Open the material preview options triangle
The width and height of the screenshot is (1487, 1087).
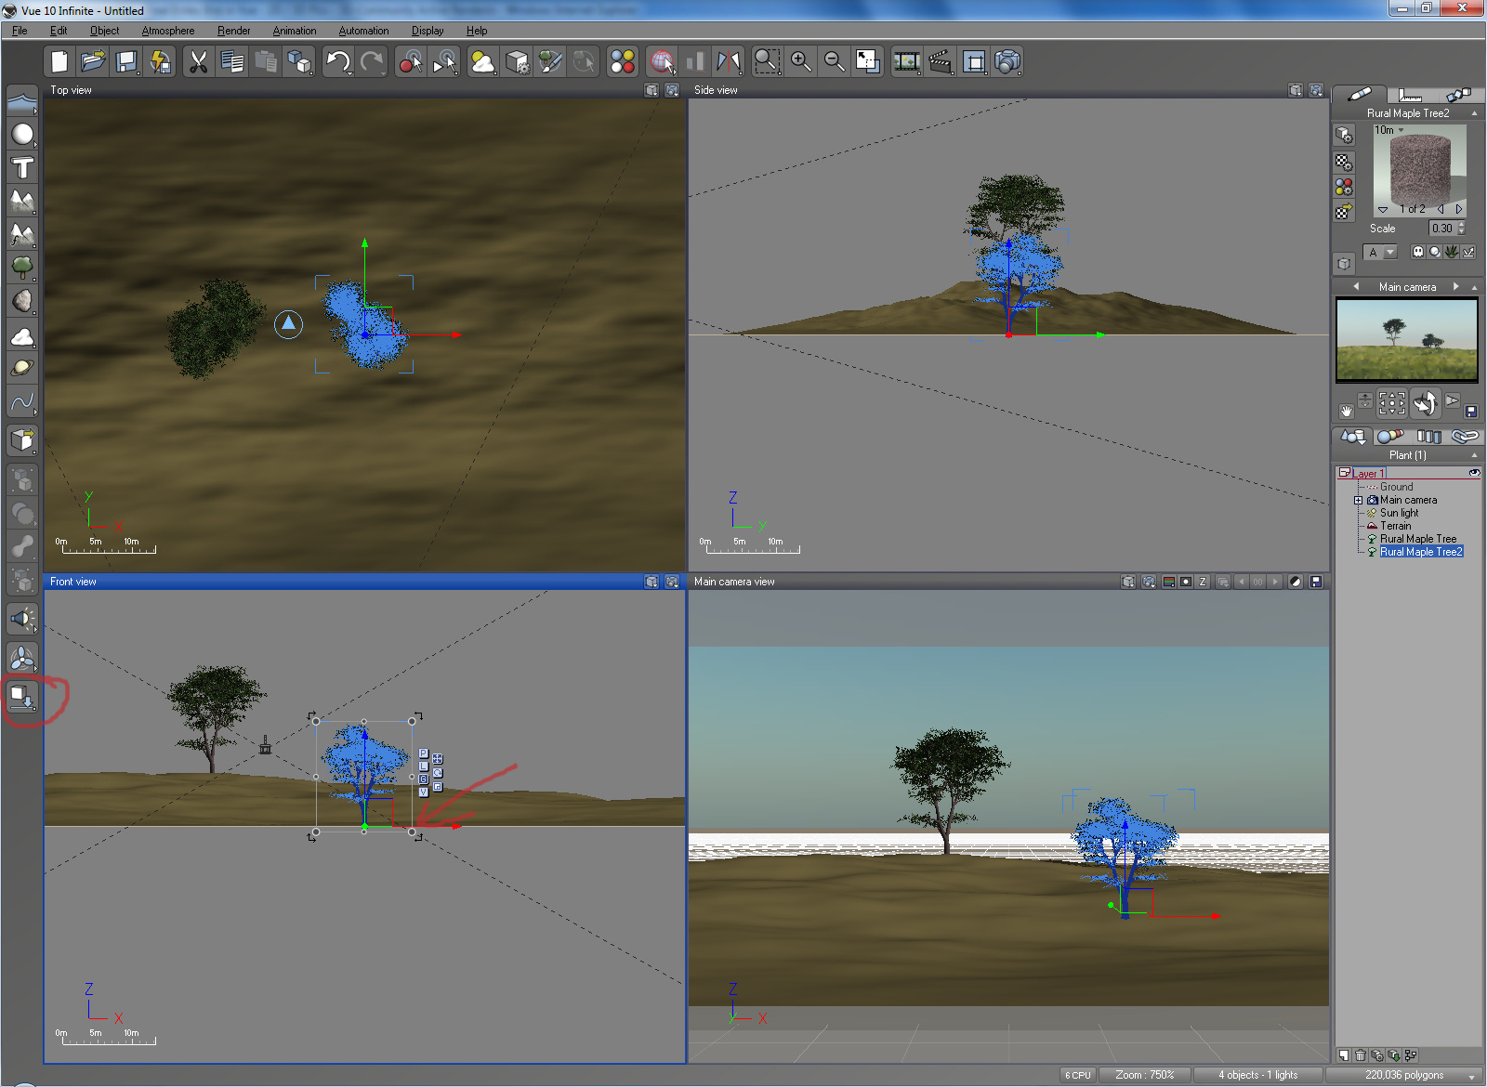(x=1383, y=210)
